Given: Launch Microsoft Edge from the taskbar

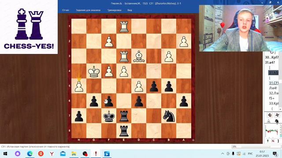Looking at the screenshot, I should (x=30, y=154).
